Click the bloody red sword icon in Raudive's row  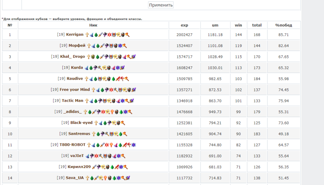pyautogui.click(x=118, y=79)
